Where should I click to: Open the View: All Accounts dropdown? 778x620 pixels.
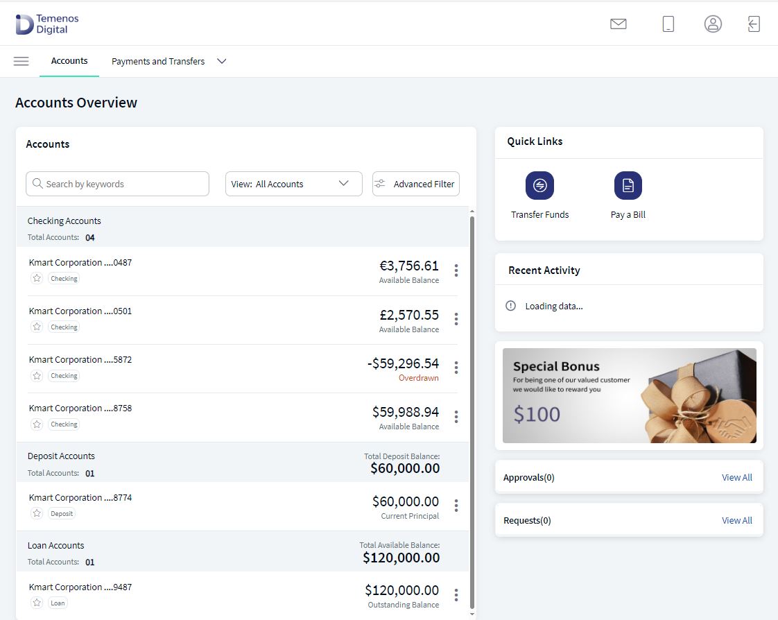click(x=294, y=184)
